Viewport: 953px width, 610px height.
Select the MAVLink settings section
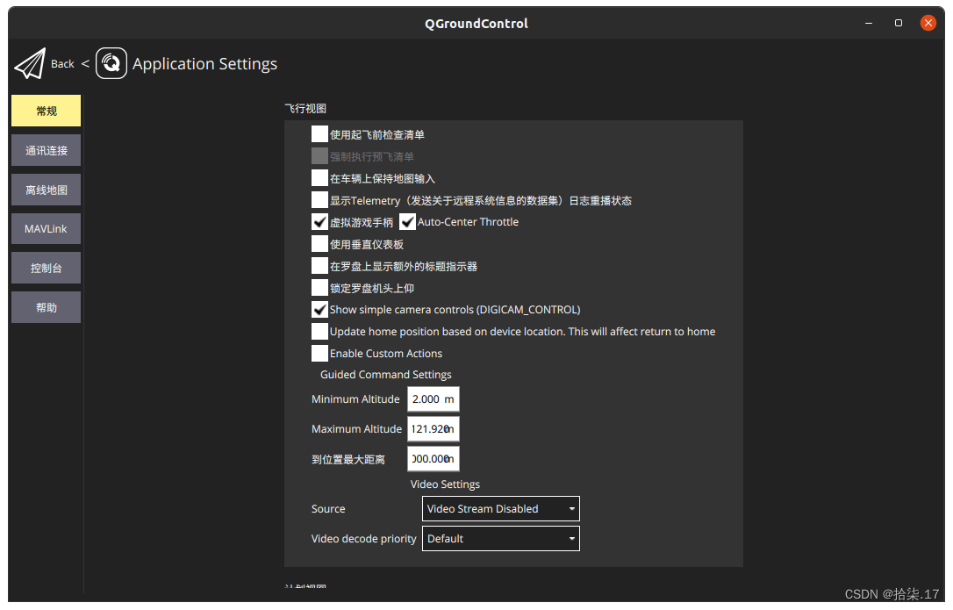point(46,228)
